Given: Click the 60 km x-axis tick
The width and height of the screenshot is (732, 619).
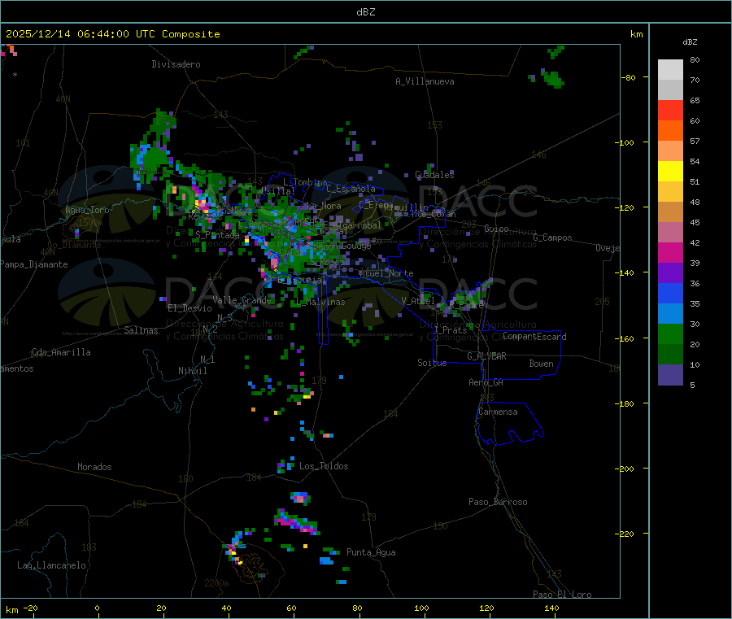Looking at the screenshot, I should (x=291, y=608).
